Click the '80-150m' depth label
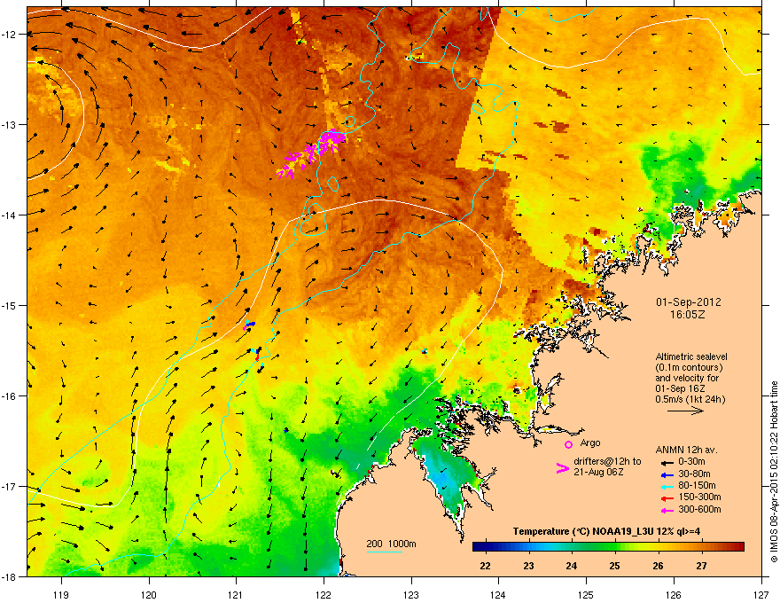The height and width of the screenshot is (603, 780). click(x=697, y=485)
